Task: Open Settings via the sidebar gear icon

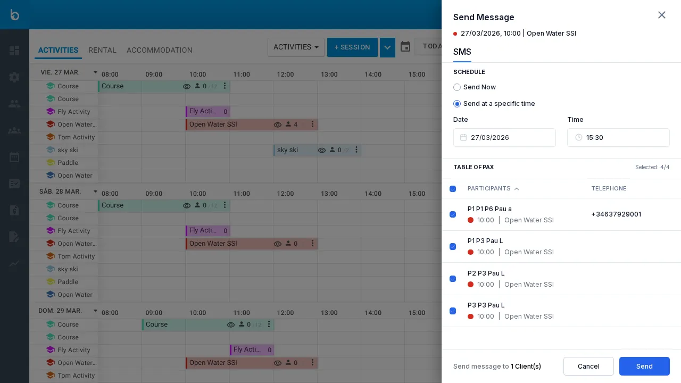Action: coord(14,77)
